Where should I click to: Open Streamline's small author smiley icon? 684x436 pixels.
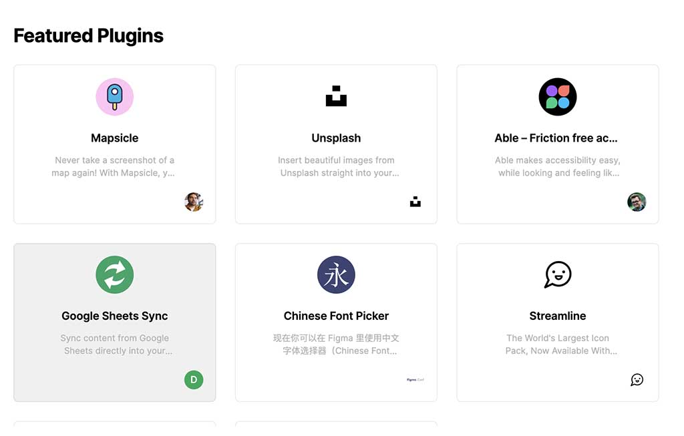[x=637, y=380]
